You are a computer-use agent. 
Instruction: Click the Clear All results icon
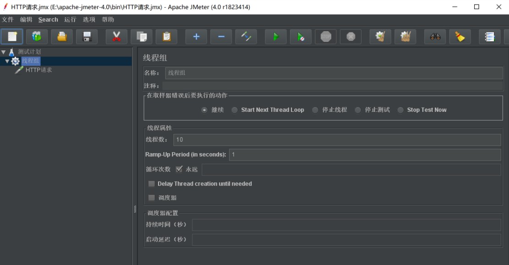click(405, 36)
